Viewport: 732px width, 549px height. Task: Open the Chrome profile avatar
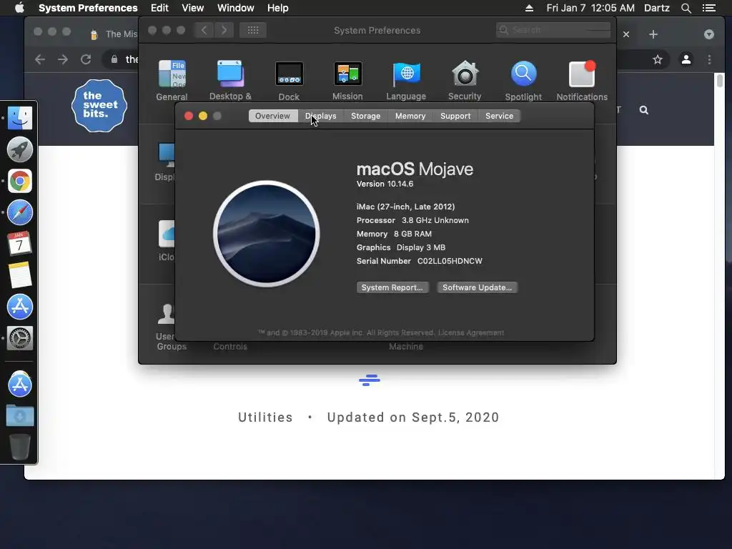pos(686,59)
